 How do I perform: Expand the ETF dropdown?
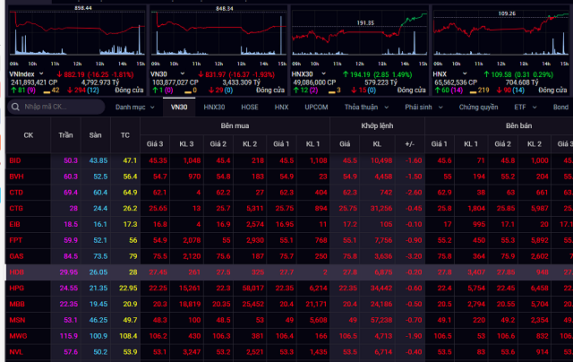522,108
